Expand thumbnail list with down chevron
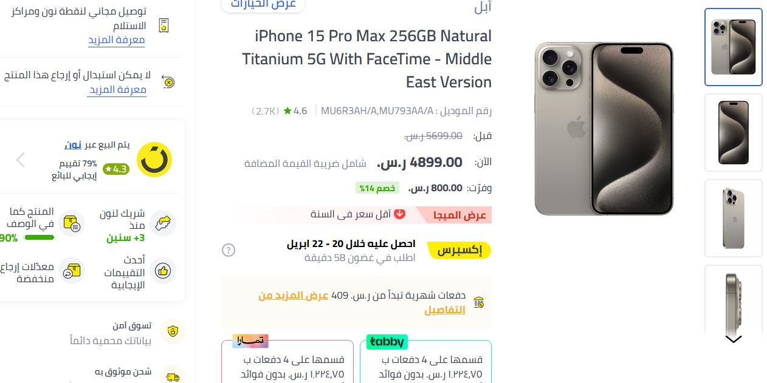767x383 pixels. pyautogui.click(x=734, y=339)
